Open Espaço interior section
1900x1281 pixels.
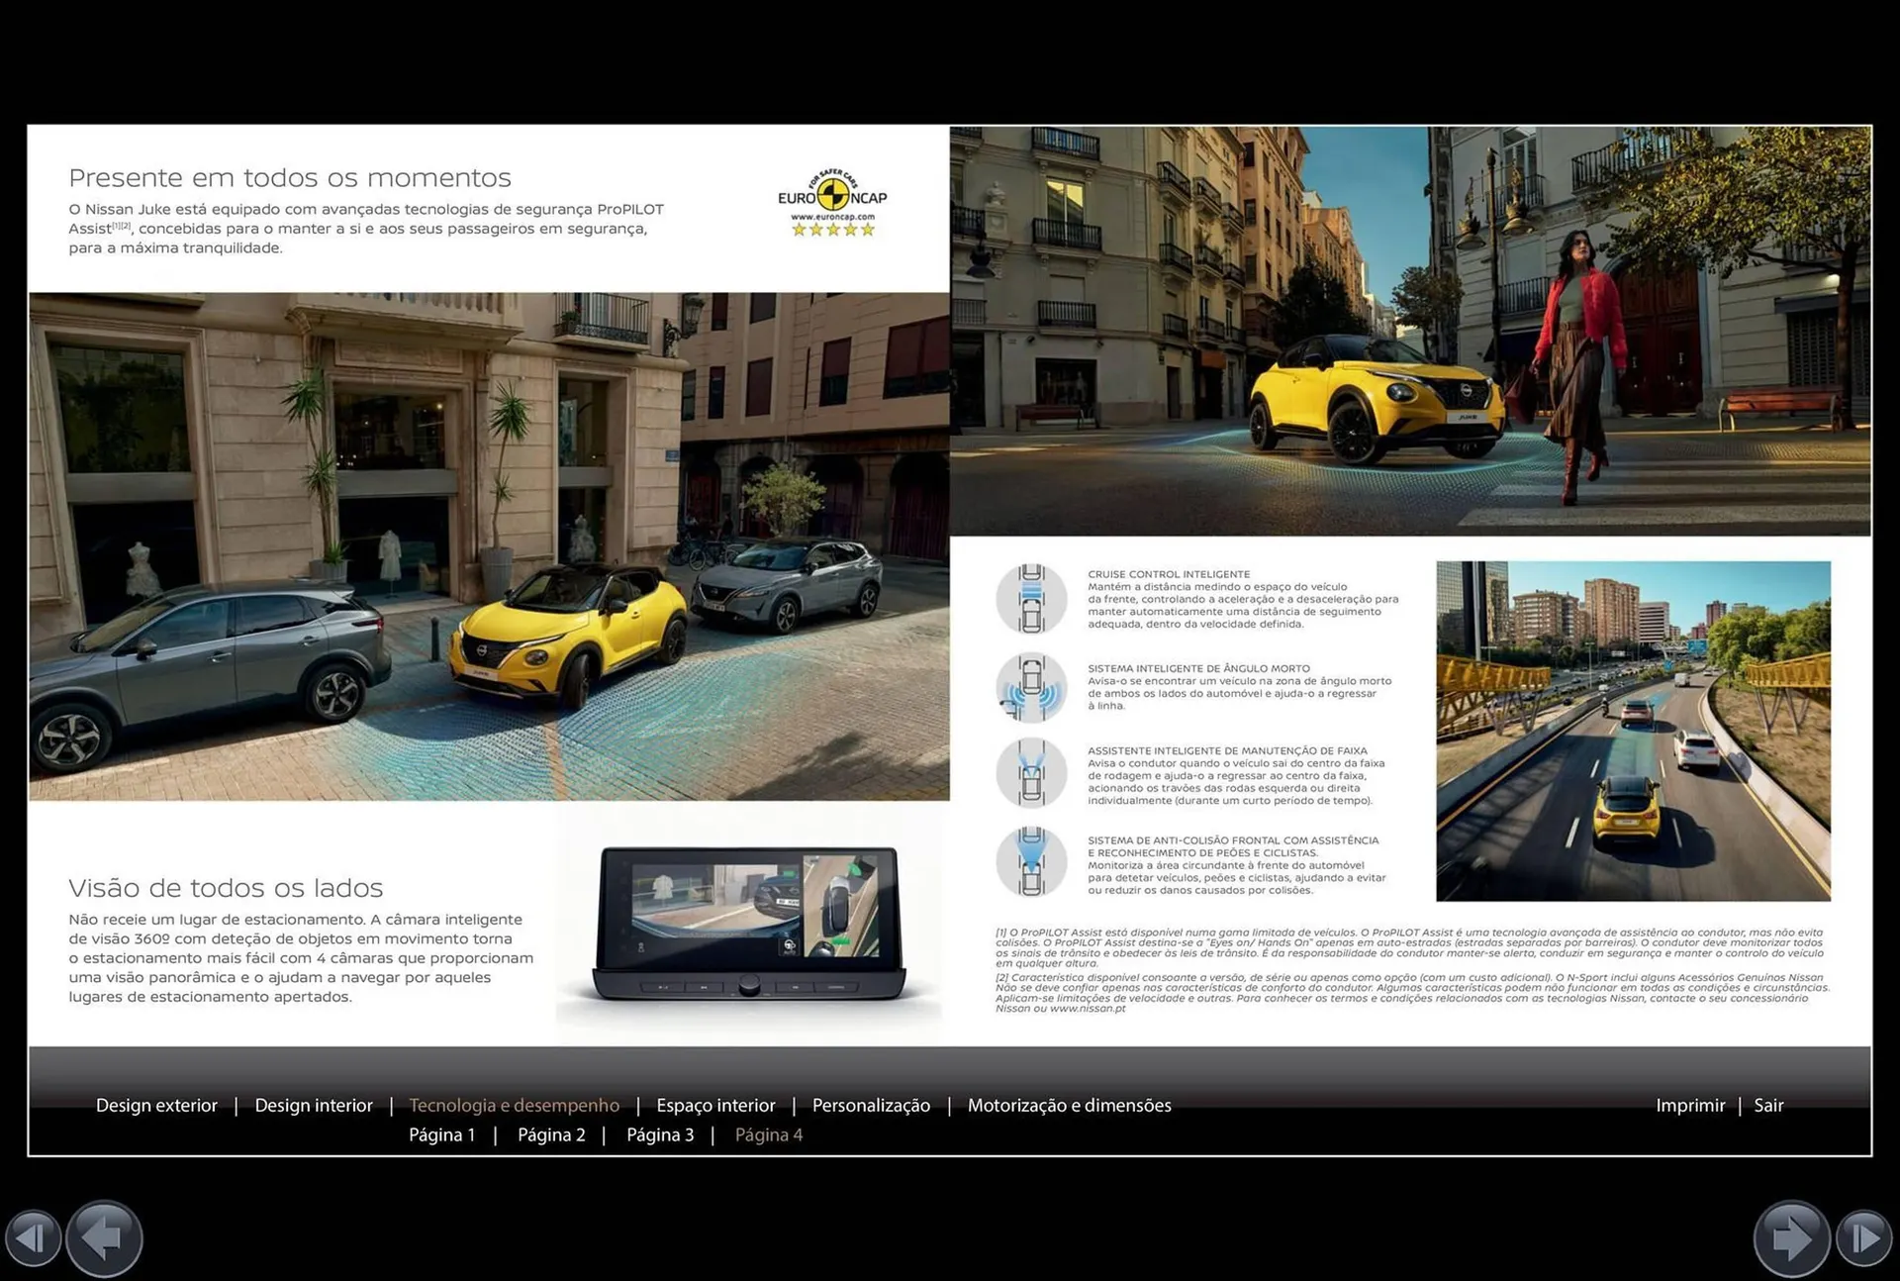coord(715,1105)
